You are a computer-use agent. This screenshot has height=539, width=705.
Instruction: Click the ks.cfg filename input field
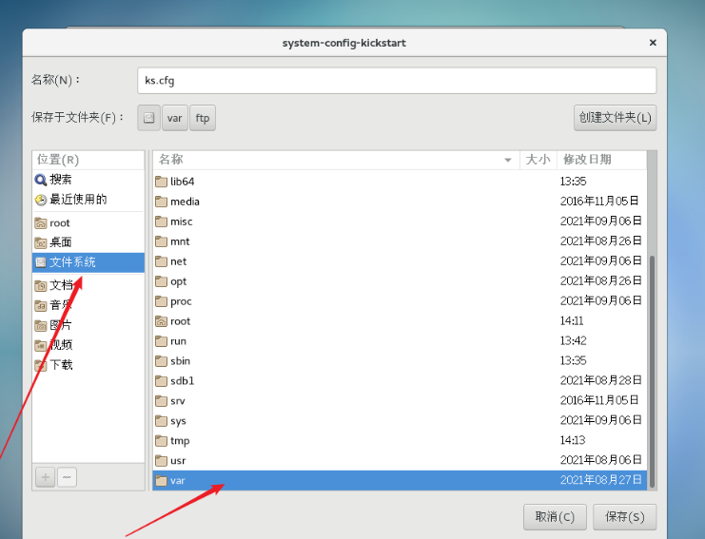tap(397, 81)
